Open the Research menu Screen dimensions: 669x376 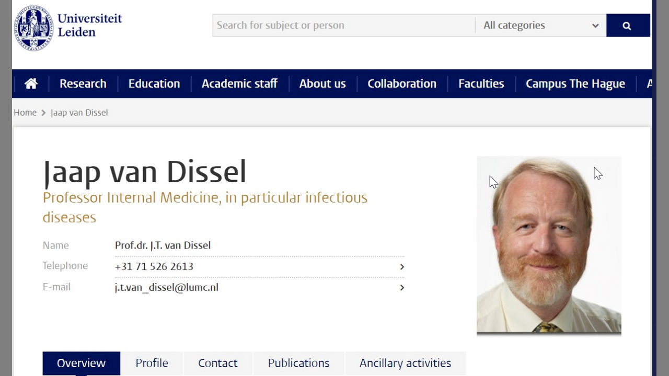pos(83,84)
